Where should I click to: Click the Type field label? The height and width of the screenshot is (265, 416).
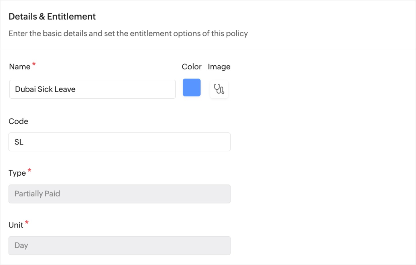tap(17, 173)
